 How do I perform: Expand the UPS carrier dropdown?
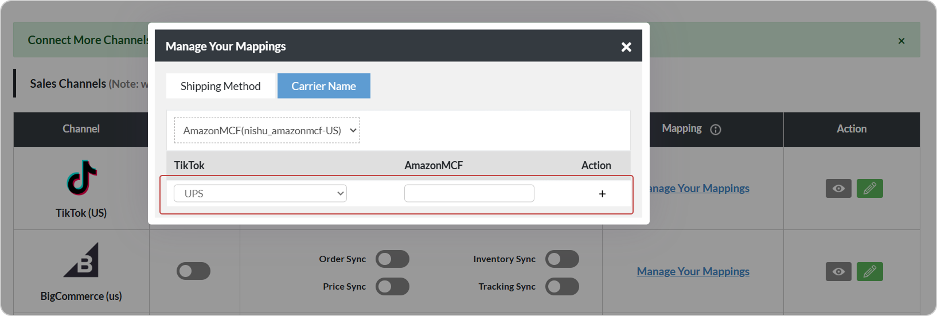tap(260, 194)
